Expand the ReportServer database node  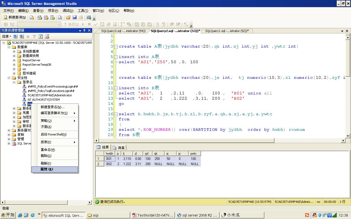(14, 60)
